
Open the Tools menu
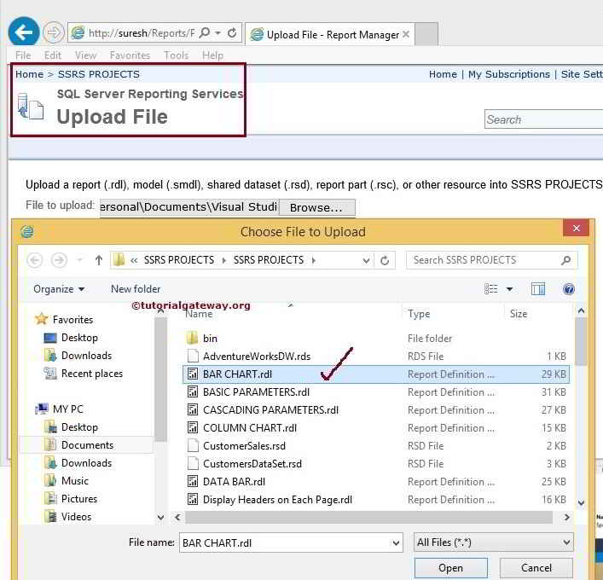click(x=177, y=55)
